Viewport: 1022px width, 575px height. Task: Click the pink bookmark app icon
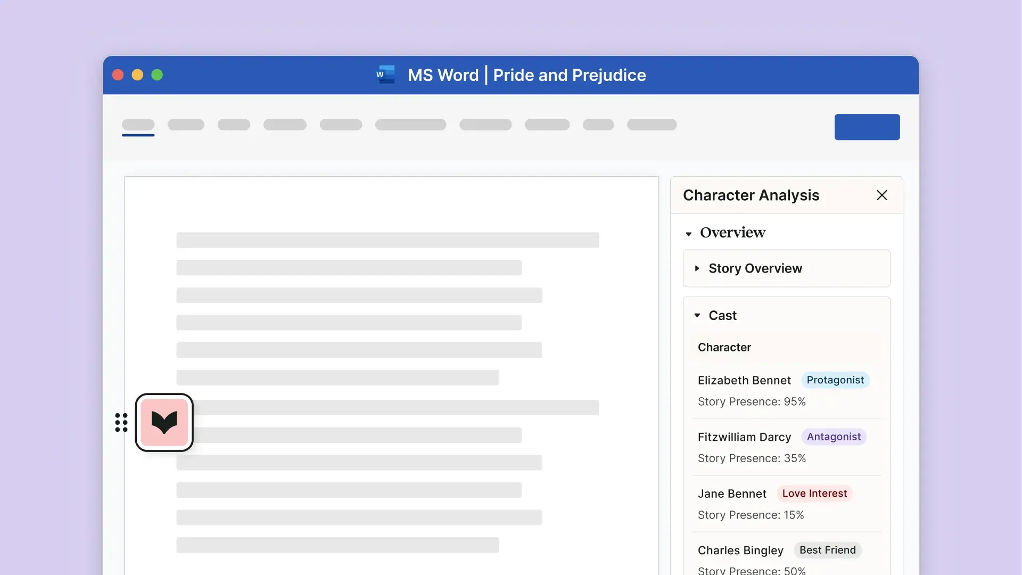point(164,422)
